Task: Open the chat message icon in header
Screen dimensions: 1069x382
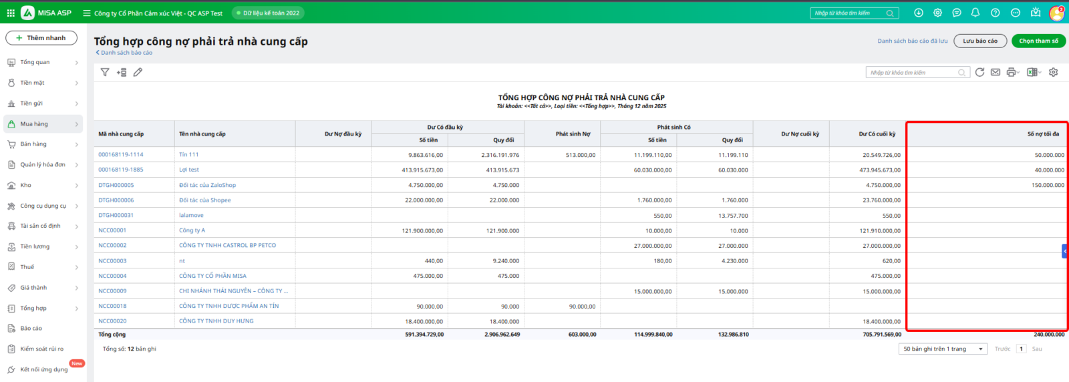Action: click(957, 13)
